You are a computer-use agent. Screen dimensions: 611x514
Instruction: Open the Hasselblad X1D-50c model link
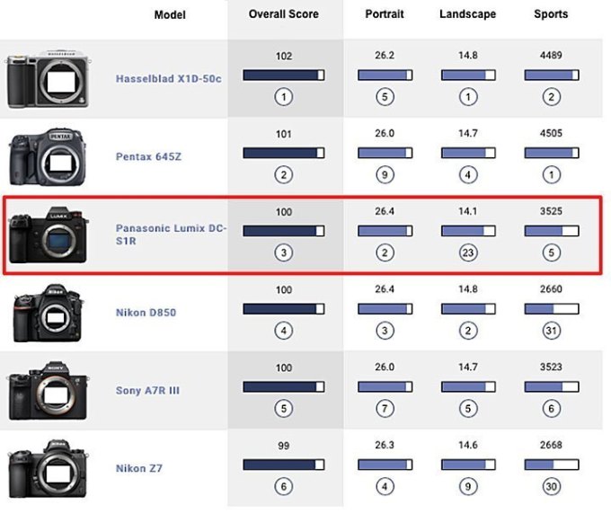tap(168, 79)
